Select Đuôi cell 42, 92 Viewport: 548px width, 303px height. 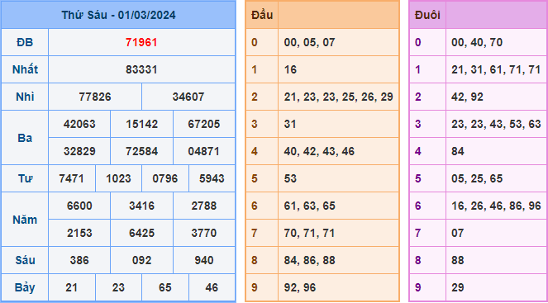pos(497,97)
